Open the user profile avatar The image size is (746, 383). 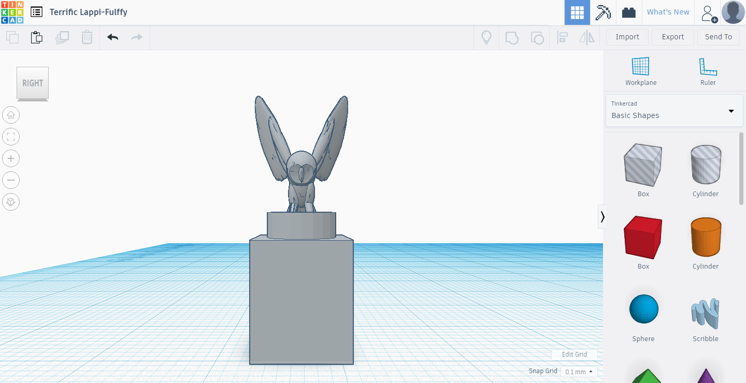(733, 12)
